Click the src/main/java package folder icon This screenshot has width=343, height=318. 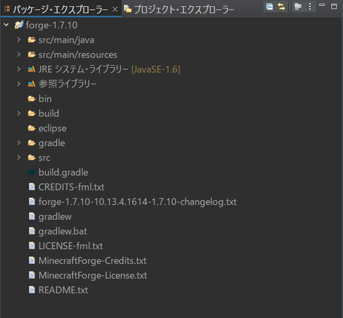pyautogui.click(x=32, y=40)
